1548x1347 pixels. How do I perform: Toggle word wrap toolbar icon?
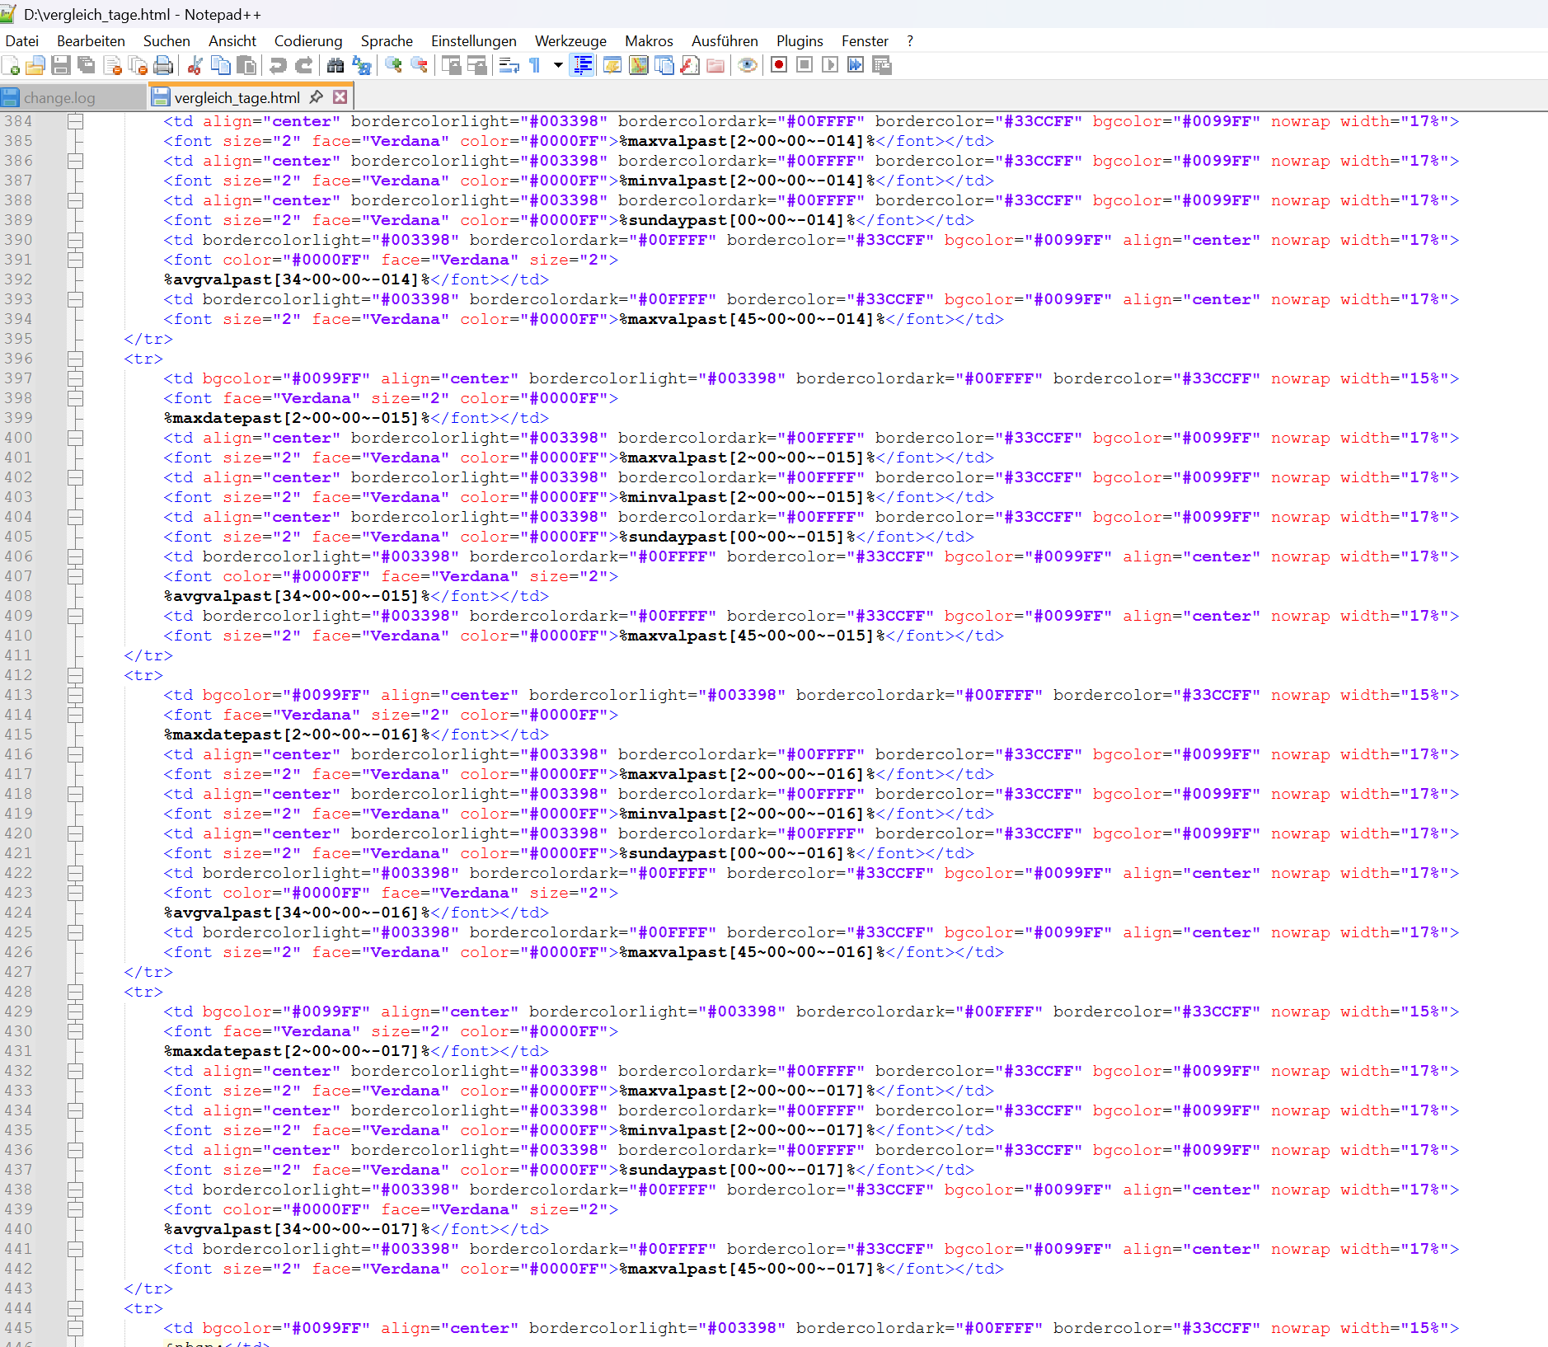pos(509,65)
